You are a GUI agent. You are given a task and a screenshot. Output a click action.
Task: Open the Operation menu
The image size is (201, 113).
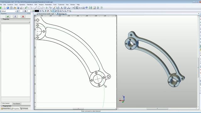pos(22,4)
